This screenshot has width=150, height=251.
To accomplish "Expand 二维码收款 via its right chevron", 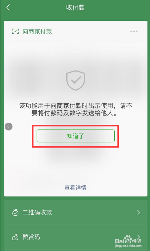I will pyautogui.click(x=139, y=213).
